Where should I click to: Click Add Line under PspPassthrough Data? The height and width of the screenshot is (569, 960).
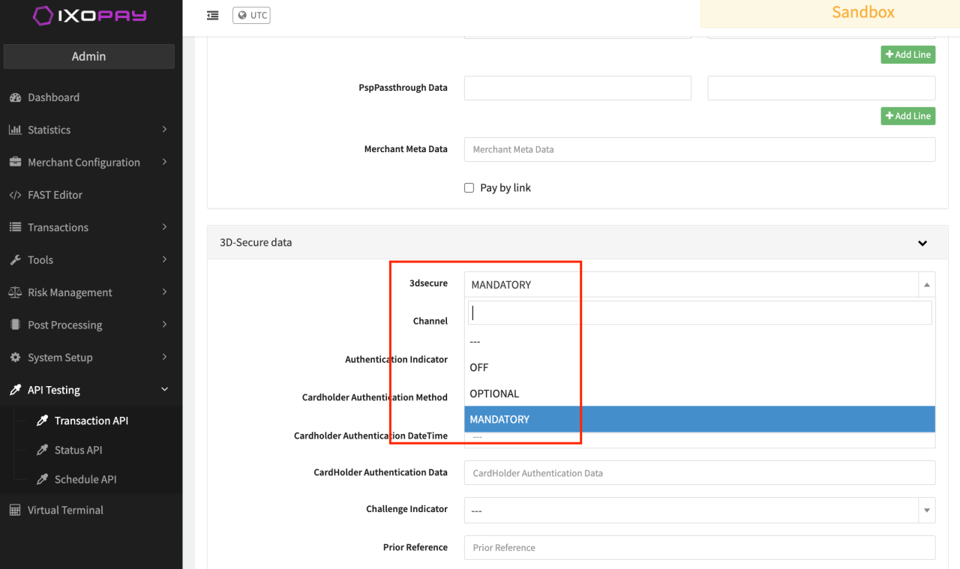[907, 116]
